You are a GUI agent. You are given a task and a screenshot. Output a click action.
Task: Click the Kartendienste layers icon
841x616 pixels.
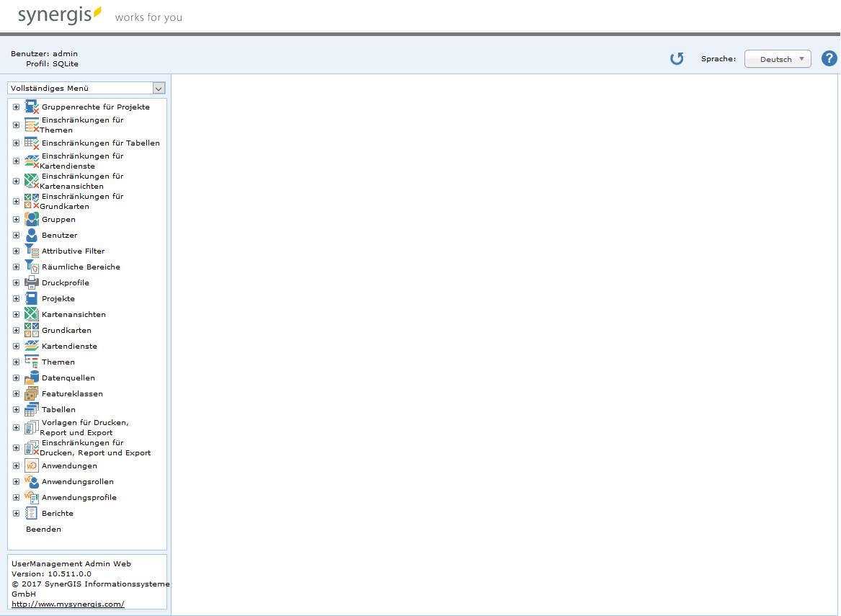pos(32,347)
